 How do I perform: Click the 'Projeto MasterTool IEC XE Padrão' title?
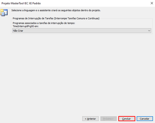click(21, 3)
